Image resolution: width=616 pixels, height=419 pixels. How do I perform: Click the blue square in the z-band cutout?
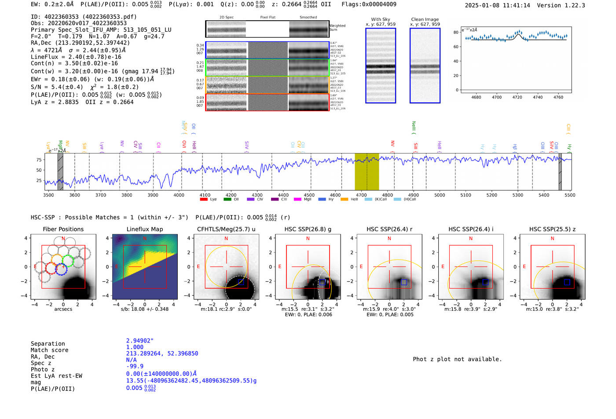pyautogui.click(x=567, y=282)
